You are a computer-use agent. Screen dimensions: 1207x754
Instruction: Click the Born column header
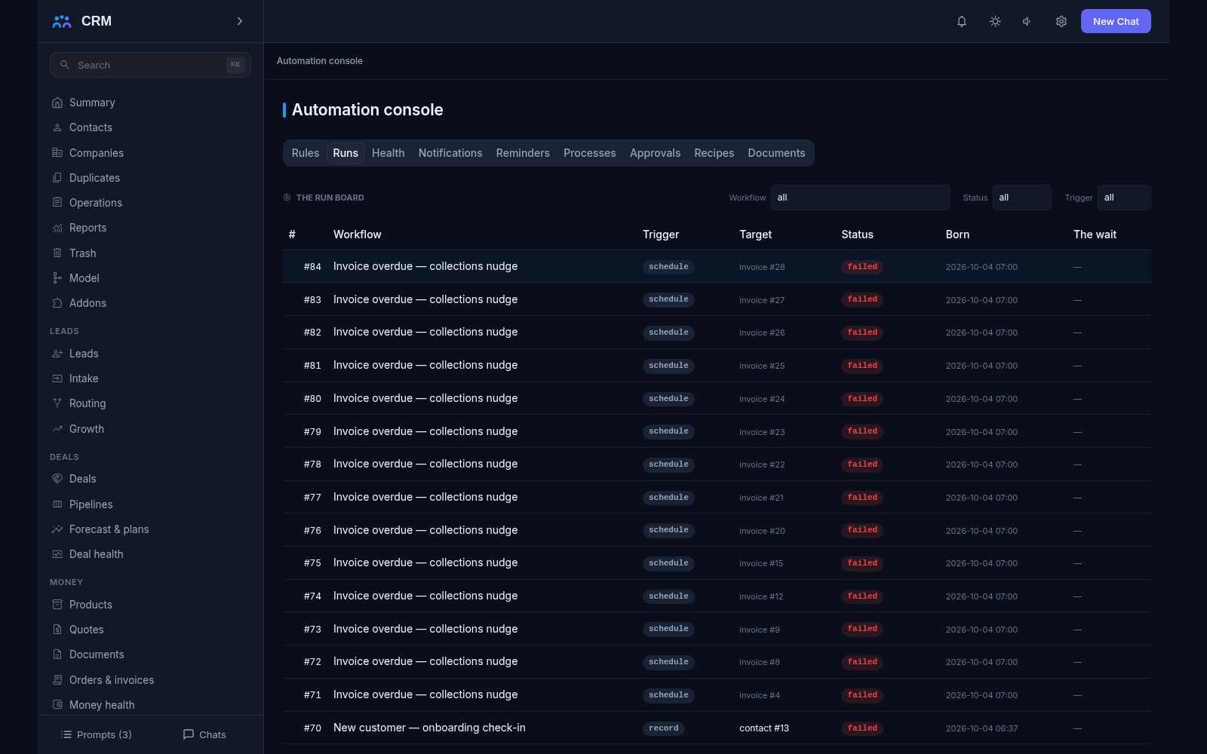tap(957, 234)
